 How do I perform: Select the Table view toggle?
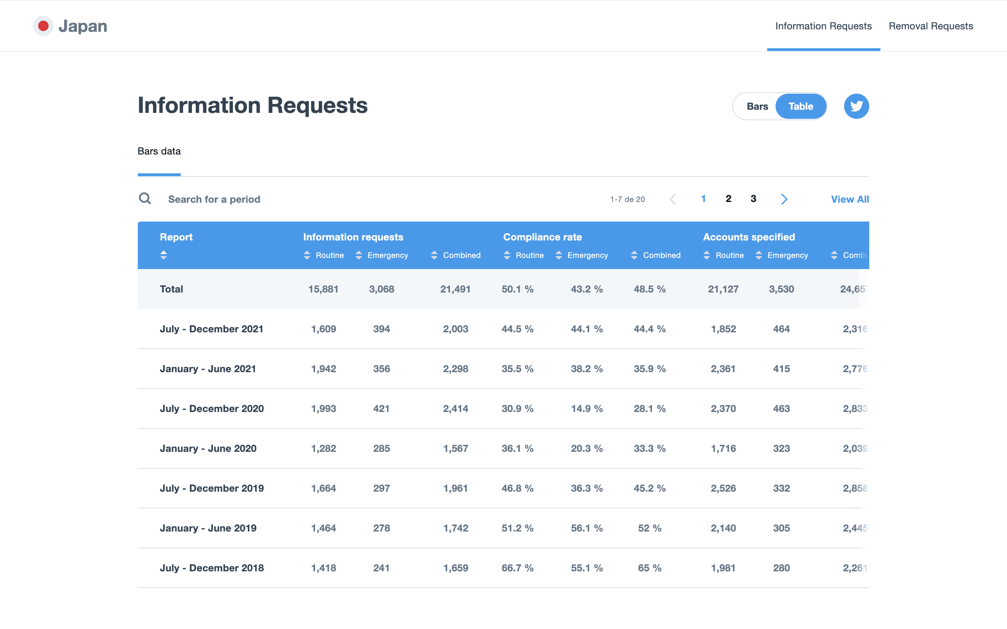point(801,106)
